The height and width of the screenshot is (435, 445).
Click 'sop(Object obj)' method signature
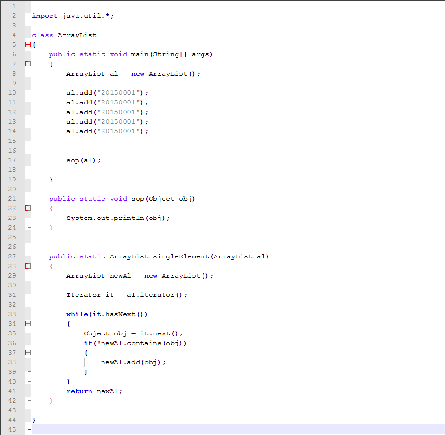[163, 199]
